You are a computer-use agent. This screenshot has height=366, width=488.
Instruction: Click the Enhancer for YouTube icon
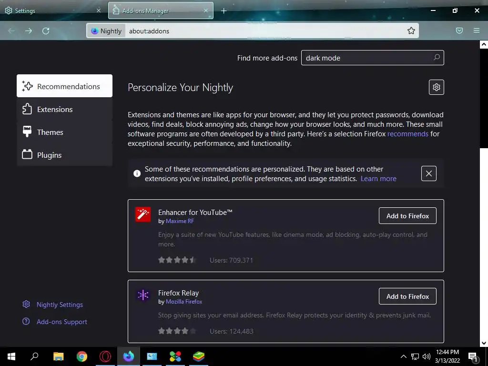[x=143, y=214]
